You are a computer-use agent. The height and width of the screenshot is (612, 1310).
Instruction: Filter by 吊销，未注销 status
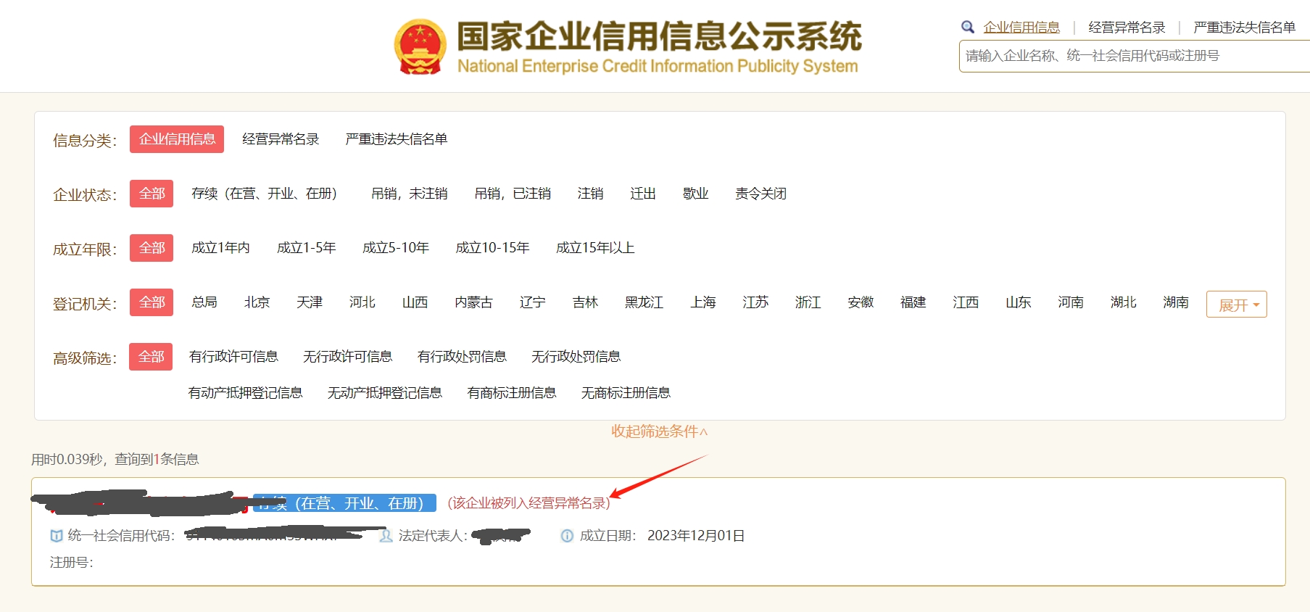coord(409,194)
